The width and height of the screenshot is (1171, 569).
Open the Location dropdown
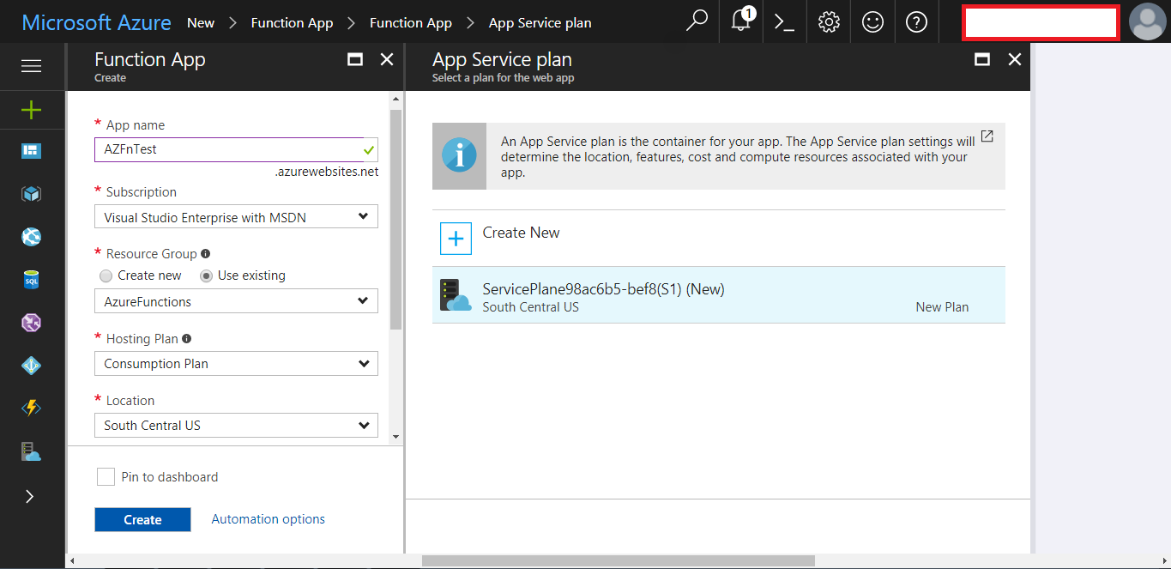pyautogui.click(x=236, y=425)
